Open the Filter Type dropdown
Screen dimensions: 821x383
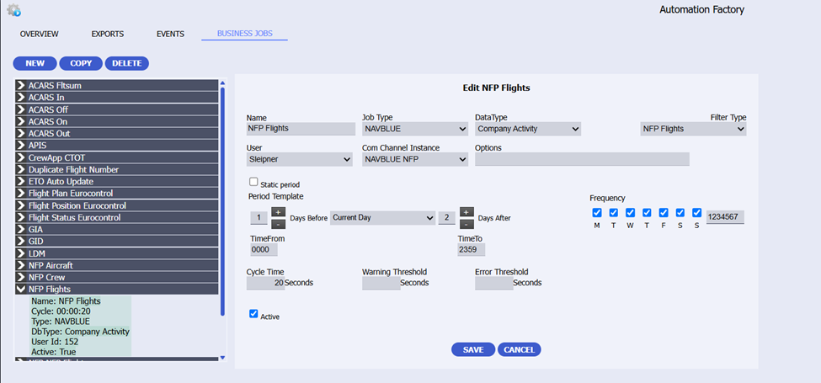[x=694, y=129]
